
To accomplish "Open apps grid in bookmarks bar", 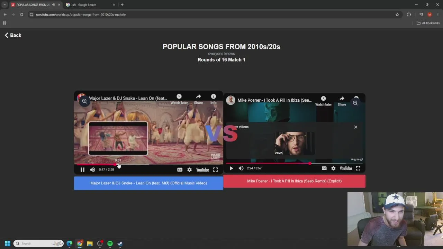I will [x=4, y=23].
